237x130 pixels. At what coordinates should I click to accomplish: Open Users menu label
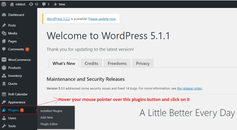click(x=12, y=118)
